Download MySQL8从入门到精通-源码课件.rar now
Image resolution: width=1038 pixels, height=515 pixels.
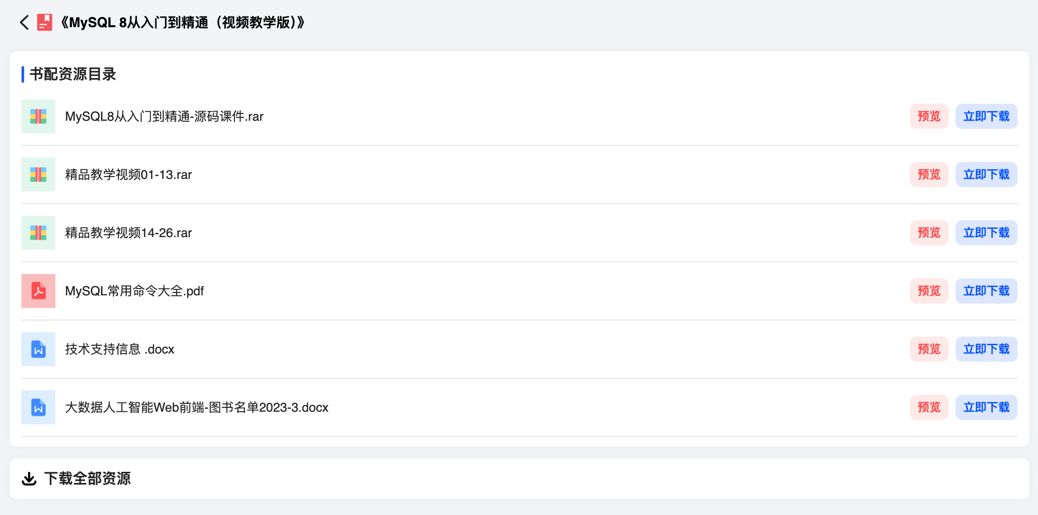(986, 116)
